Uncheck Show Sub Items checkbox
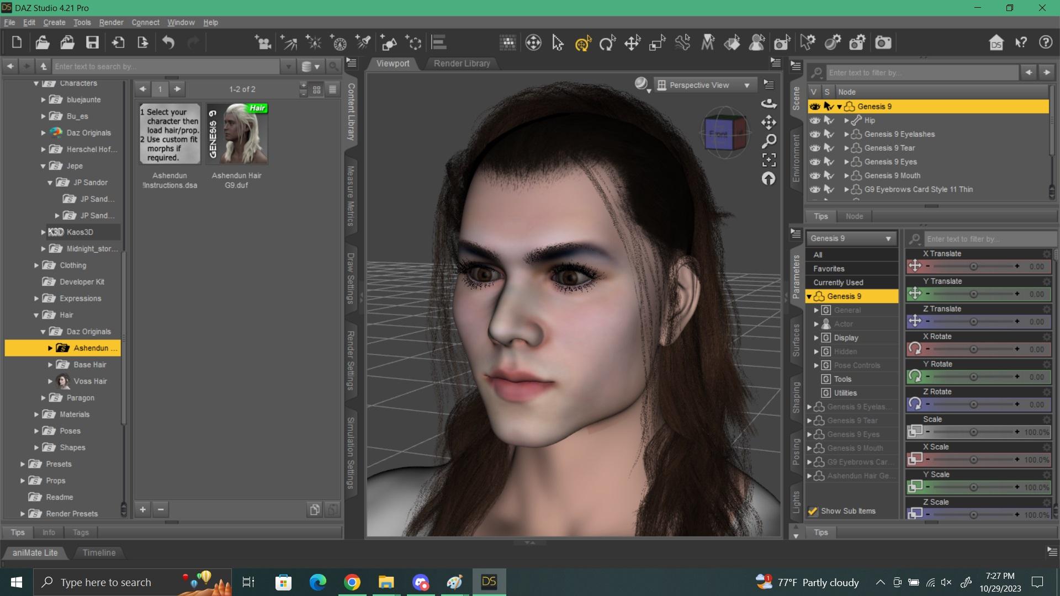This screenshot has width=1060, height=596. [x=813, y=511]
